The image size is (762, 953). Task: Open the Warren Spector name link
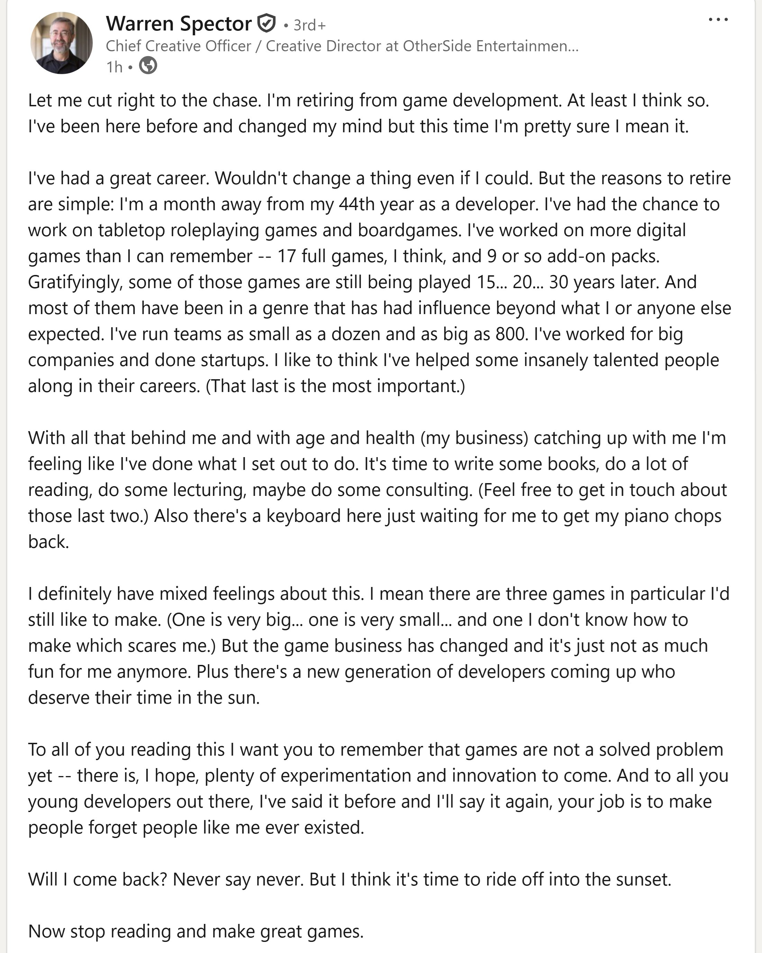pos(179,24)
